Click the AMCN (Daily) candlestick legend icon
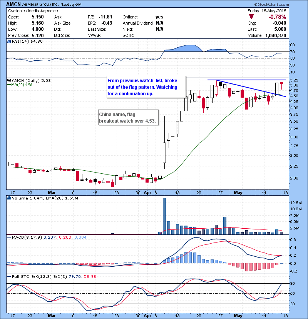This screenshot has width=308, height=319. click(9, 80)
